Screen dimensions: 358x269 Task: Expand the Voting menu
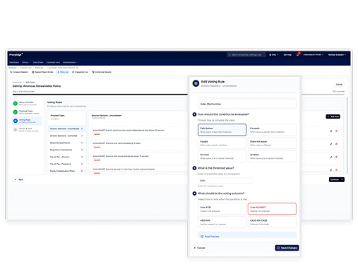coord(26,62)
